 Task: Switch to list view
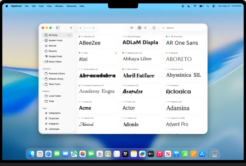click(x=145, y=28)
